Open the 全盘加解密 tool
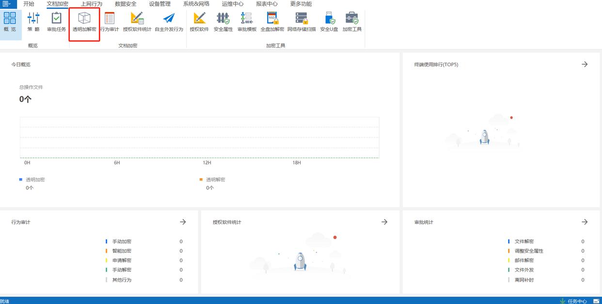The height and width of the screenshot is (304, 602). pyautogui.click(x=272, y=22)
